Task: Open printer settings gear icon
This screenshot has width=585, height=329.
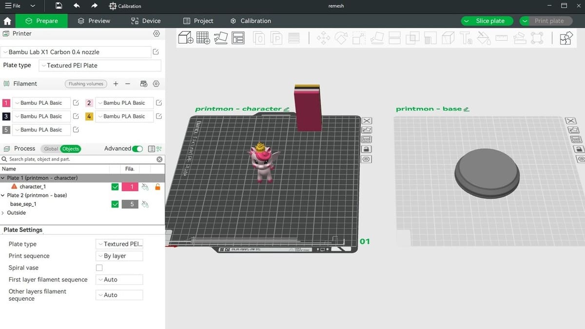Action: [156, 34]
